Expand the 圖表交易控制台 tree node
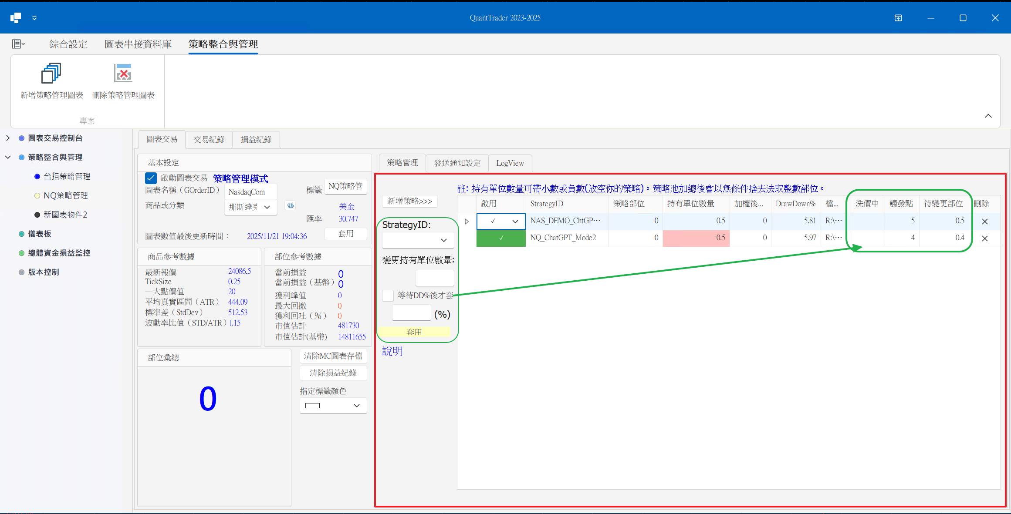The width and height of the screenshot is (1011, 514). pyautogui.click(x=8, y=138)
